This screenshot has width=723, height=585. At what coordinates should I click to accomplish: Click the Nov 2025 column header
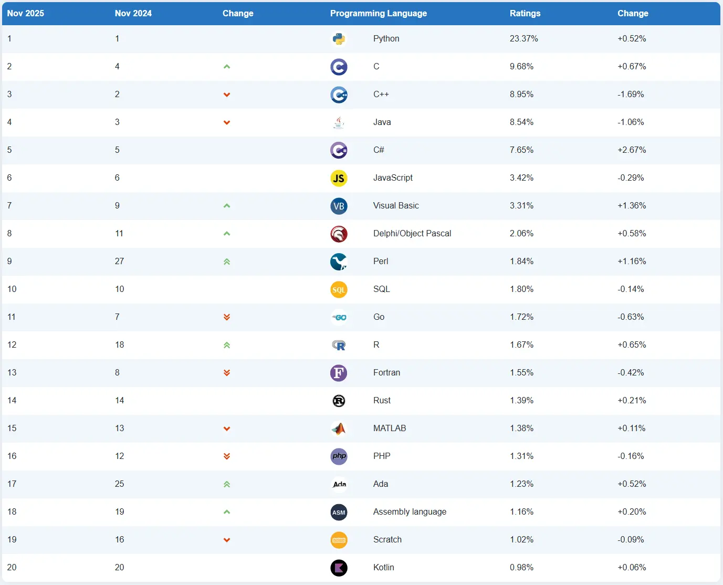point(25,14)
